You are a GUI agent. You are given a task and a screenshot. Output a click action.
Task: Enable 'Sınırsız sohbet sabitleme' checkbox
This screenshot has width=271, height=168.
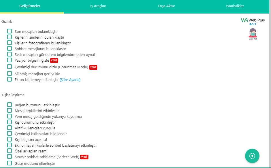[x=10, y=156]
